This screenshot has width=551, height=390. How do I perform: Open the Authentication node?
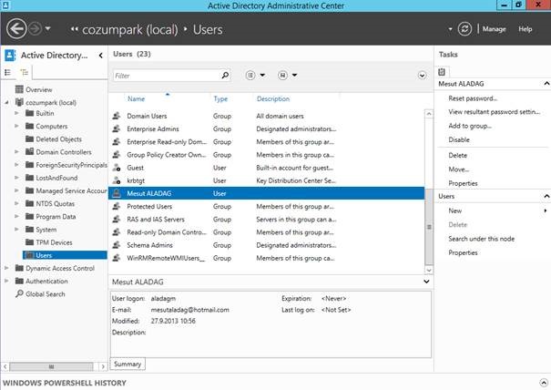pos(46,282)
